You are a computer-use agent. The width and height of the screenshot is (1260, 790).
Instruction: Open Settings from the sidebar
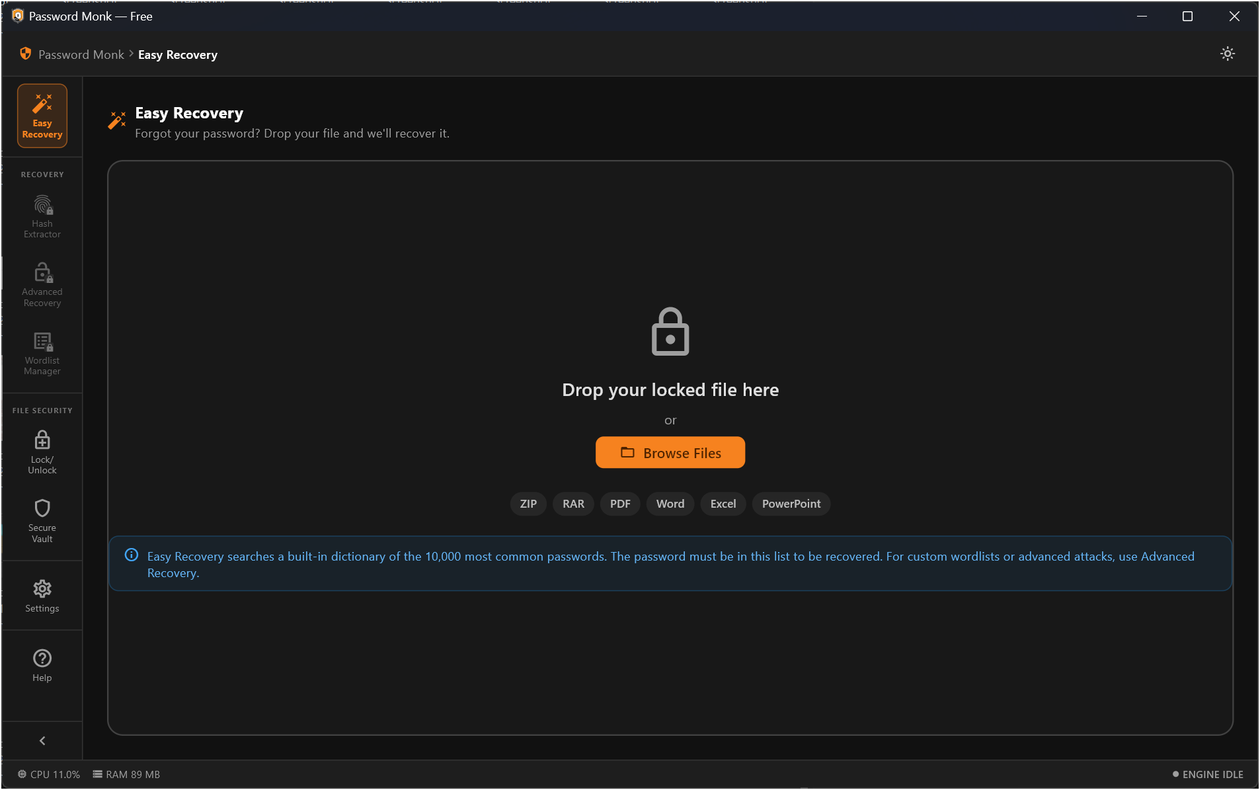pos(42,596)
